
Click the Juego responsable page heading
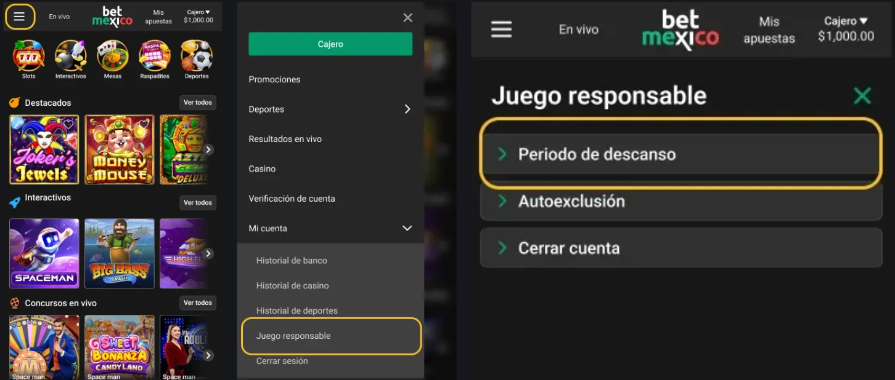click(x=599, y=96)
